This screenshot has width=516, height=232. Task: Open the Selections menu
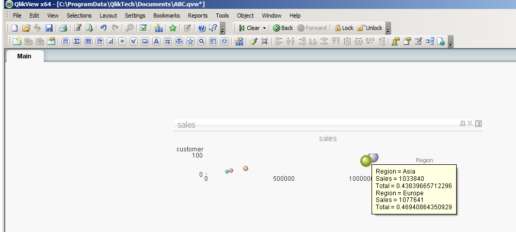tap(79, 16)
